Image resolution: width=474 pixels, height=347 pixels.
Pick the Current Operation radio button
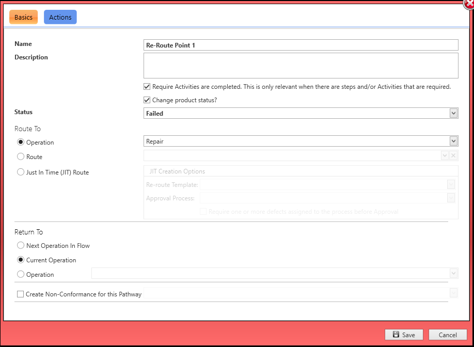pyautogui.click(x=21, y=260)
